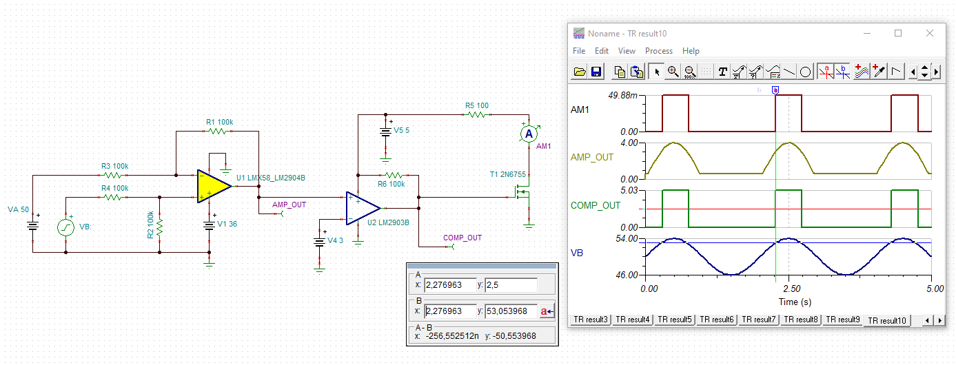This screenshot has width=956, height=365.
Task: Select resistor R5 100 label
Action: (477, 106)
